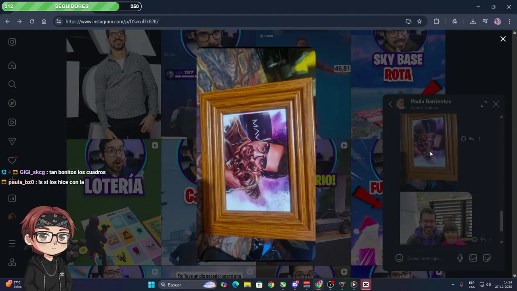Screen dimensions: 517x291
Task: Open the selfie photo in the chat
Action: tap(436, 218)
